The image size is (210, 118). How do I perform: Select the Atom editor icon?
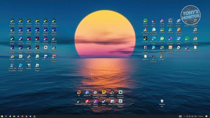pos(37,56)
